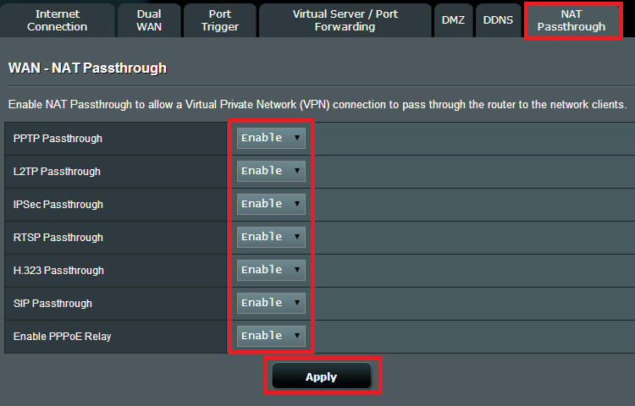Screen dimensions: 635x406
Task: Expand the PPTP Passthrough dropdown
Action: pyautogui.click(x=271, y=138)
